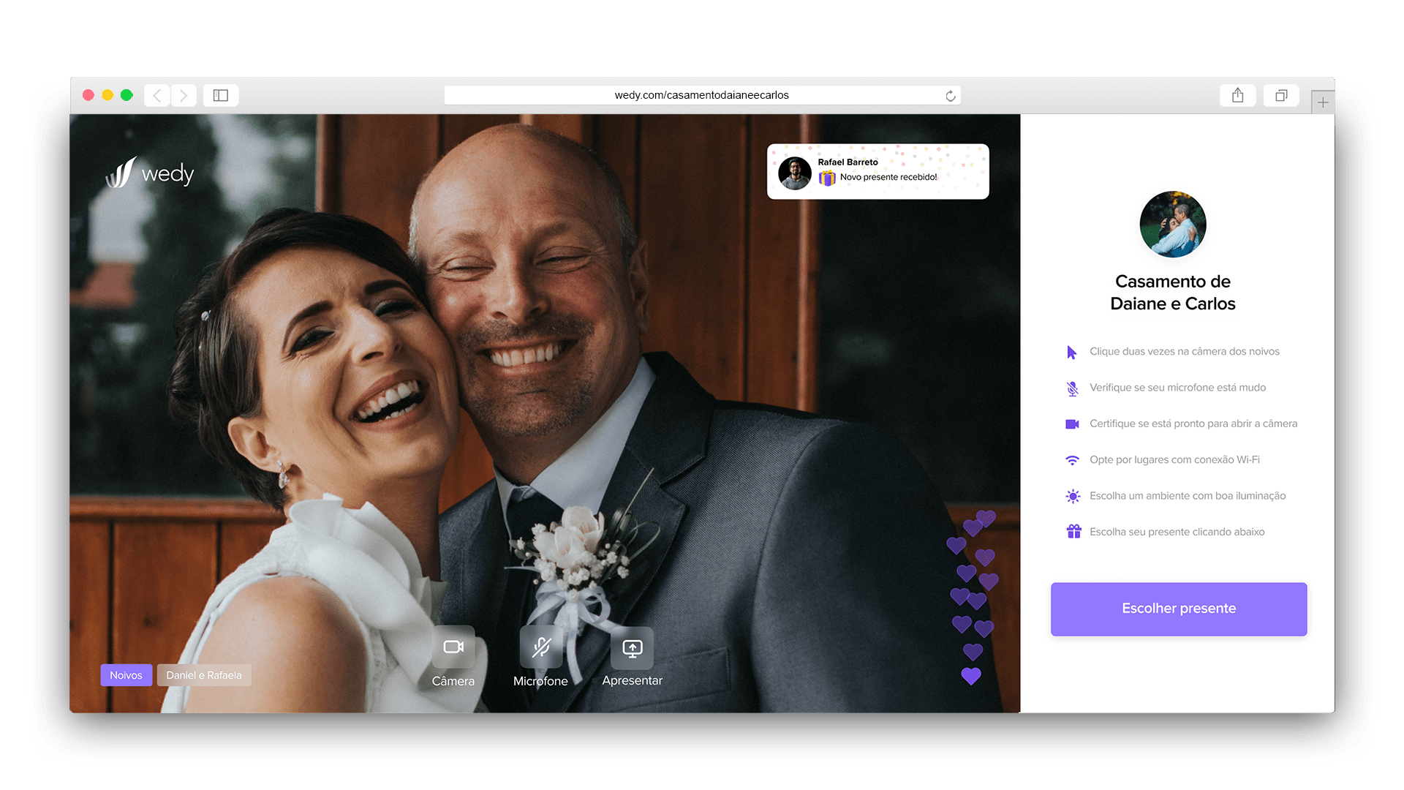This screenshot has height=790, width=1404.
Task: Open the Rafael Barreto gift notification
Action: [x=877, y=171]
